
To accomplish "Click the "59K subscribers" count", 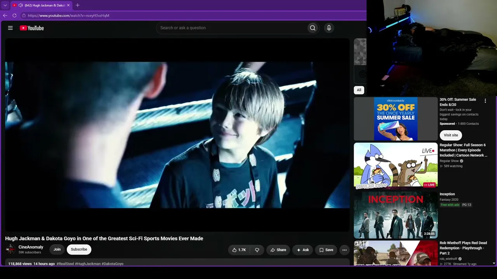I will [30, 253].
